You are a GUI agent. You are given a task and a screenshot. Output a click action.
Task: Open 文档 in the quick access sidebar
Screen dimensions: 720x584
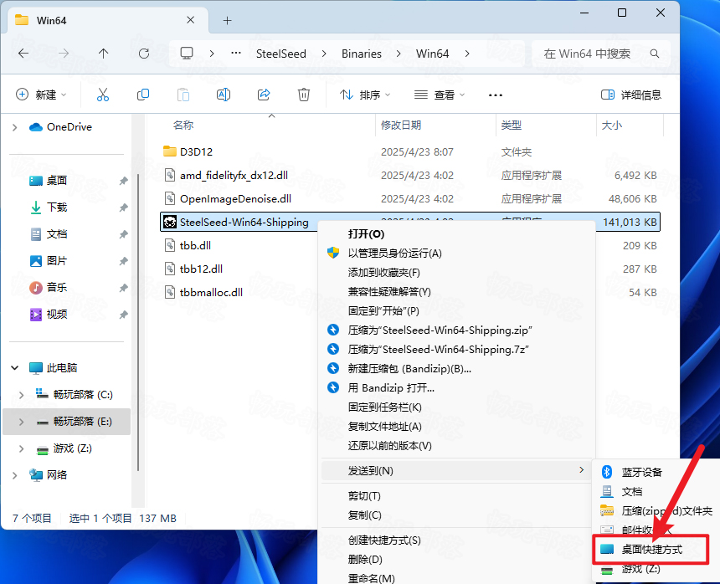[56, 234]
